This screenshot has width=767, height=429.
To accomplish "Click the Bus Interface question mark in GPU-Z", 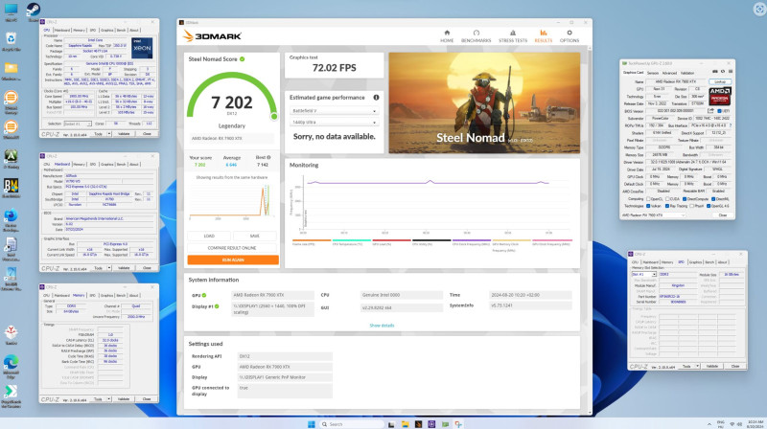I will [x=731, y=125].
